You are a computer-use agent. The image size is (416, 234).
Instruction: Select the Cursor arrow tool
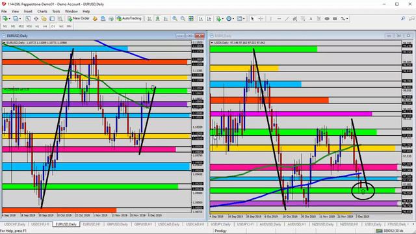tap(252, 19)
